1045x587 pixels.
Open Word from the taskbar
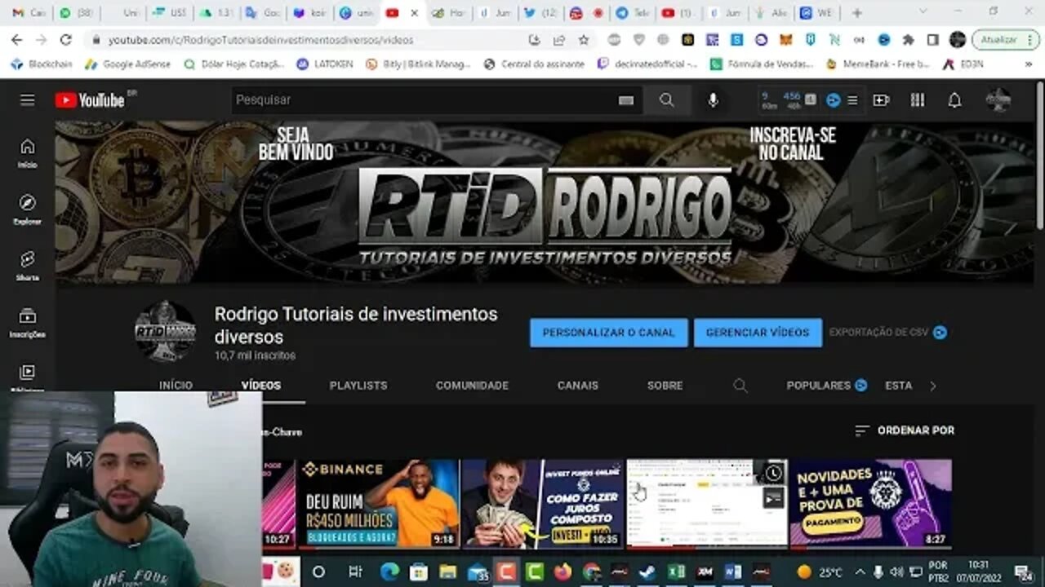point(733,572)
